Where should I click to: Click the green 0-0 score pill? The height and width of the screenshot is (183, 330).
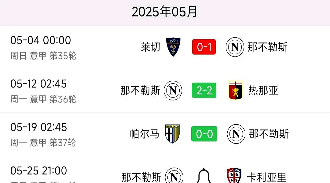pos(204,134)
